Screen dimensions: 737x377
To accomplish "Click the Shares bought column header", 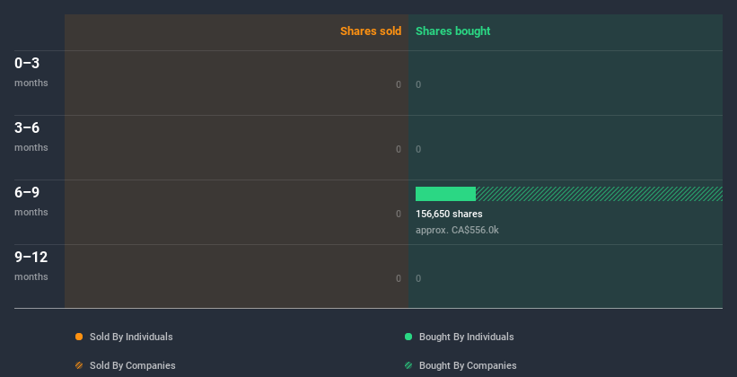I will (452, 31).
